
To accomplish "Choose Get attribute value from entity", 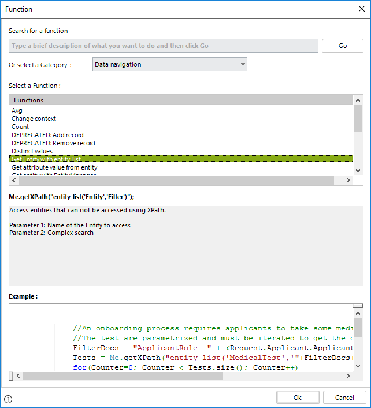I will (x=54, y=167).
